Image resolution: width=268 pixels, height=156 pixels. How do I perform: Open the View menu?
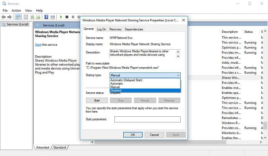28,11
